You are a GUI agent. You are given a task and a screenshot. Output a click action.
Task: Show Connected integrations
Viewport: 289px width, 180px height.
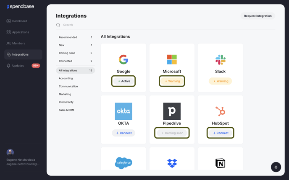[75, 61]
